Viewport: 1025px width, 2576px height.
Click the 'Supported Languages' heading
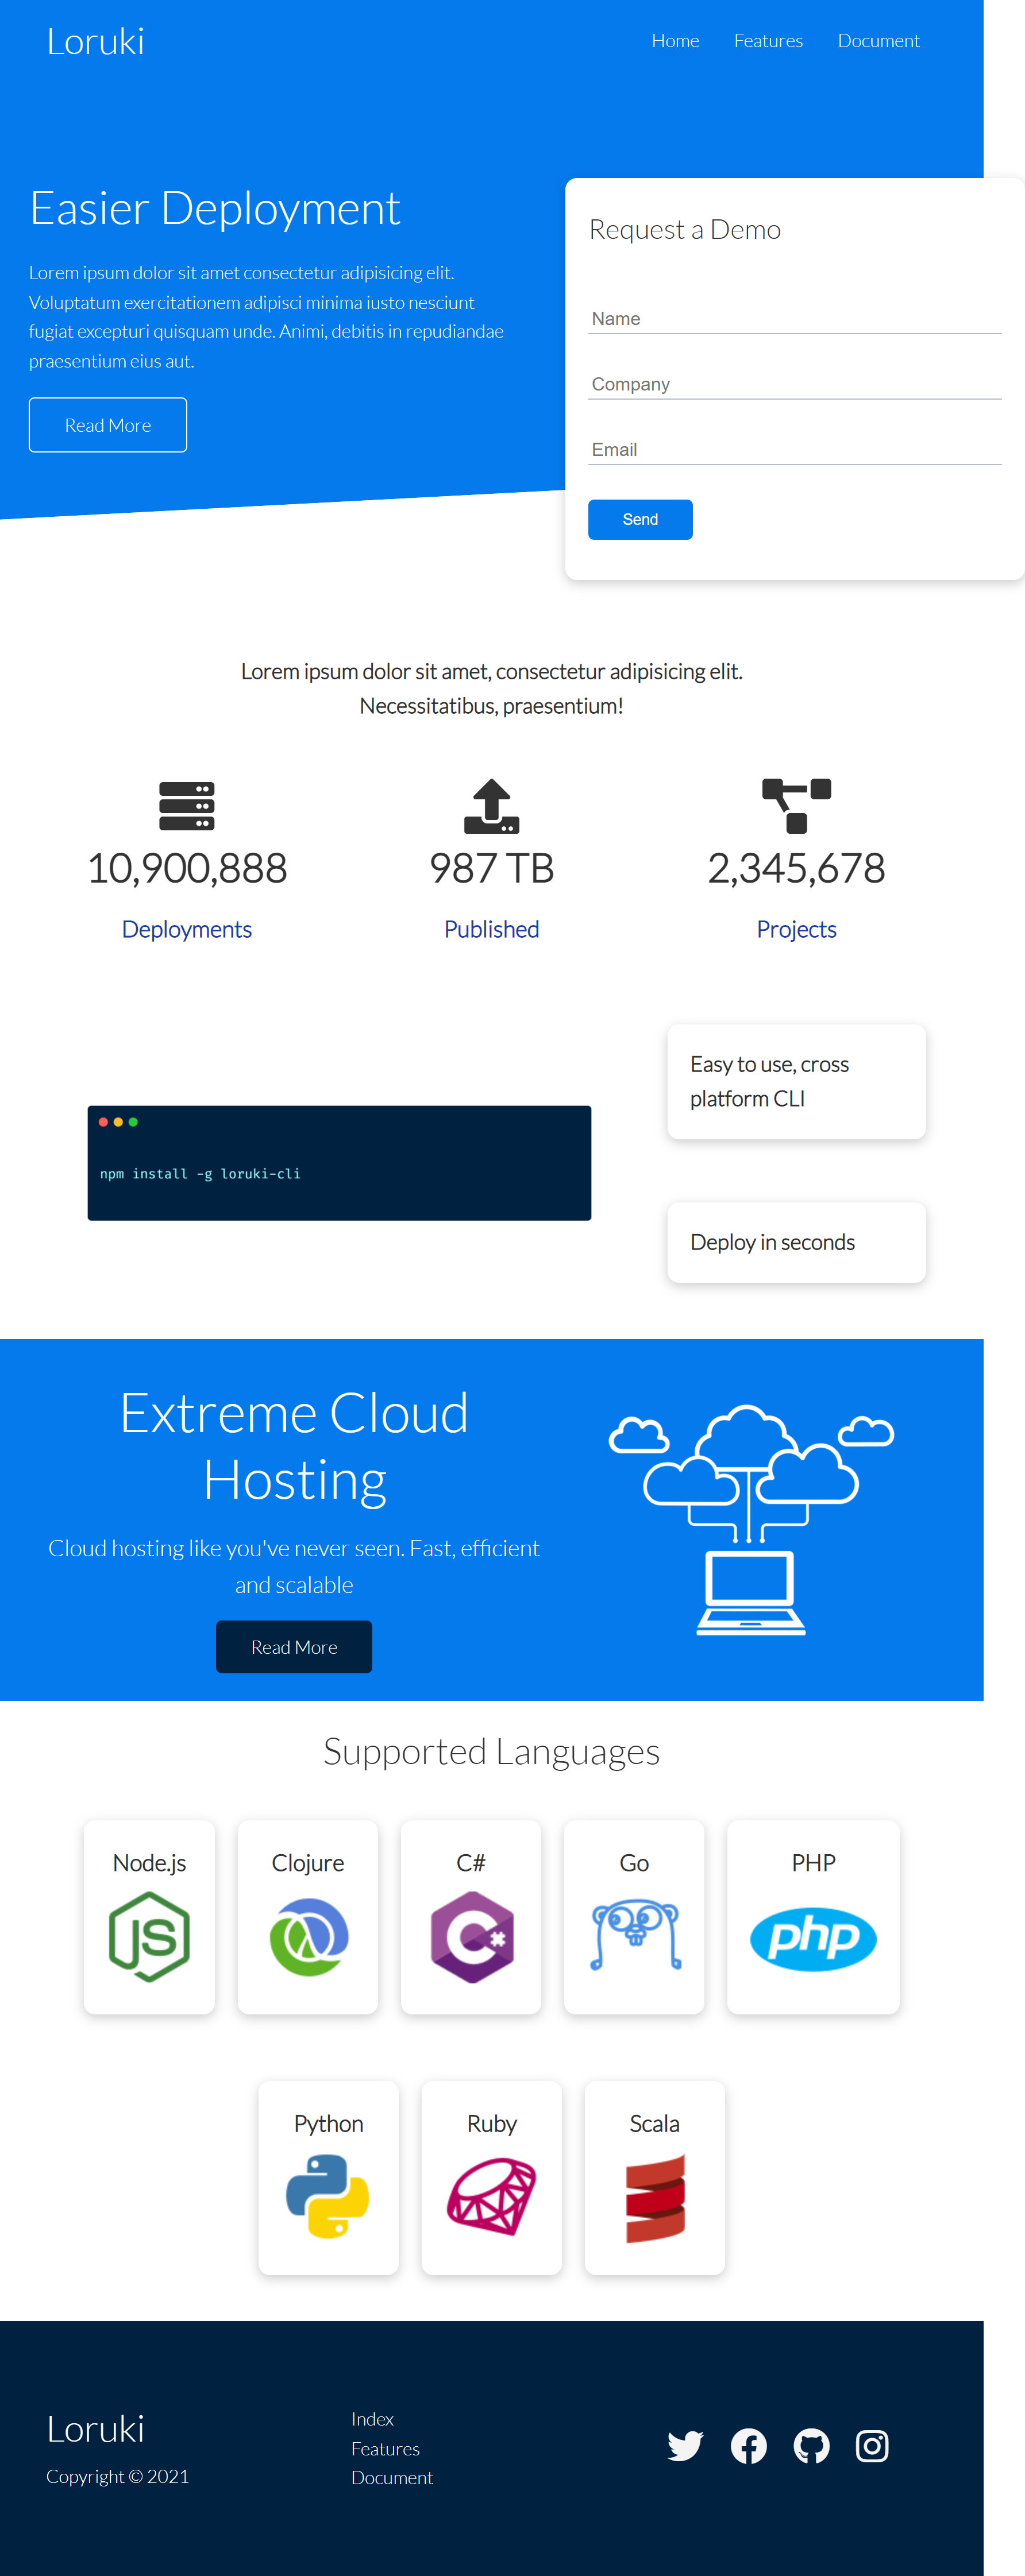(x=491, y=1752)
